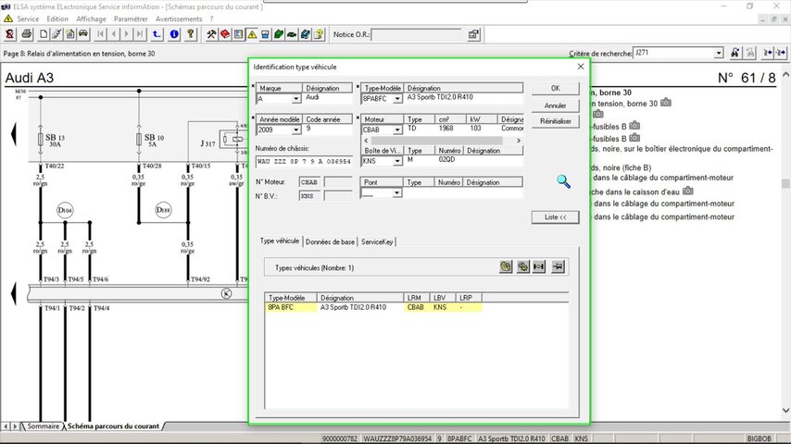This screenshot has width=791, height=444.
Task: Click the Réinitialiser button
Action: [555, 121]
